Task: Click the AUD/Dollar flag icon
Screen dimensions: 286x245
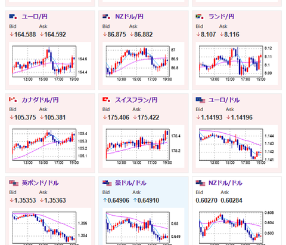Action: pos(107,183)
